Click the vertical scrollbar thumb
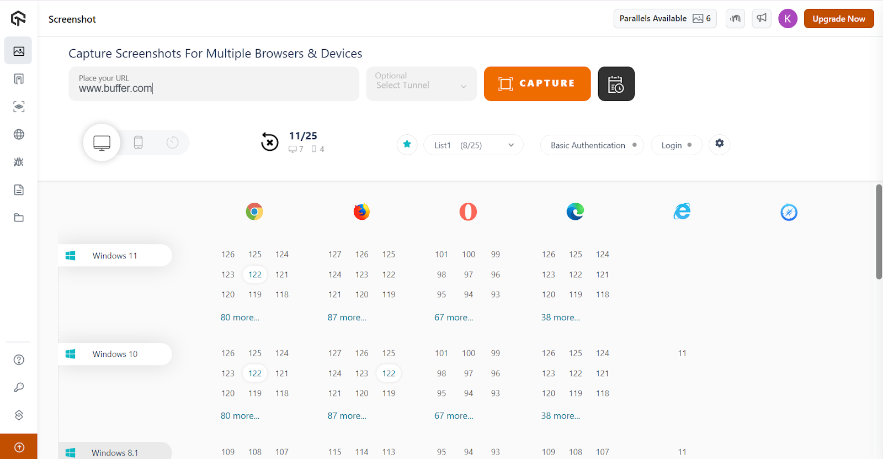The width and height of the screenshot is (883, 459). [879, 232]
